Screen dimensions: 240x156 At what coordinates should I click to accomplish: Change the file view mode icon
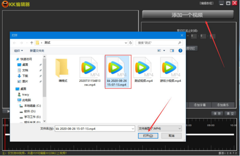pyautogui.click(x=159, y=50)
